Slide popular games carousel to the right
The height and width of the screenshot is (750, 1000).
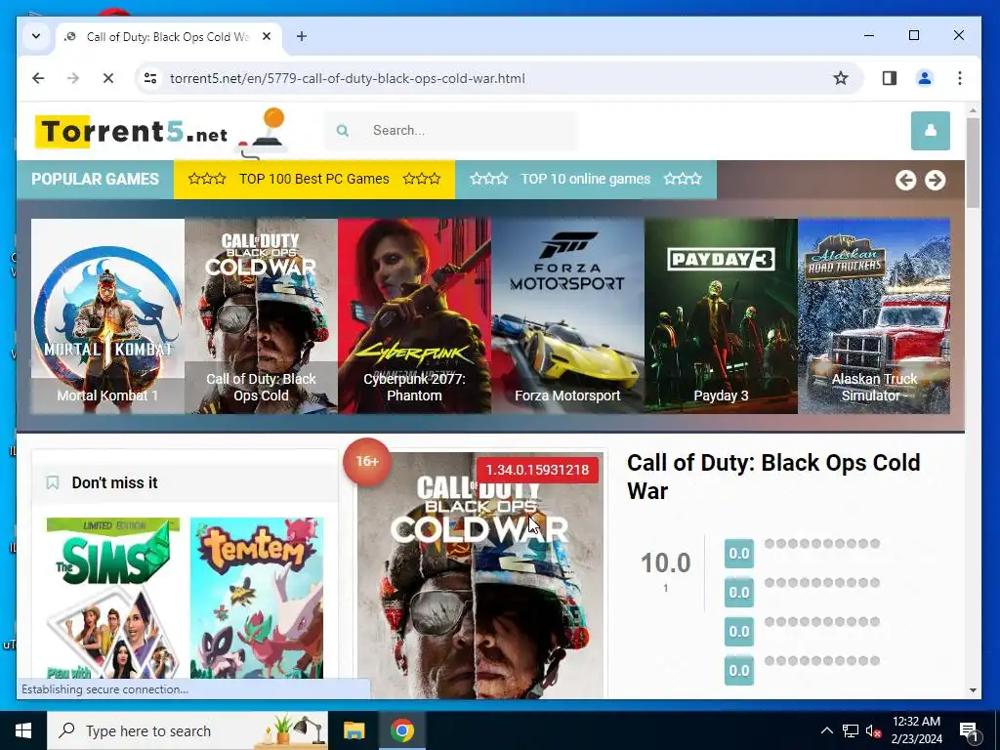pyautogui.click(x=935, y=180)
